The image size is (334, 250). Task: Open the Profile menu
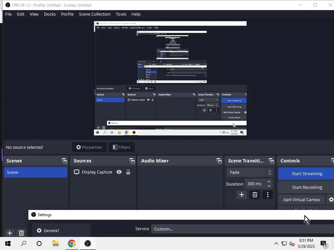pos(67,14)
